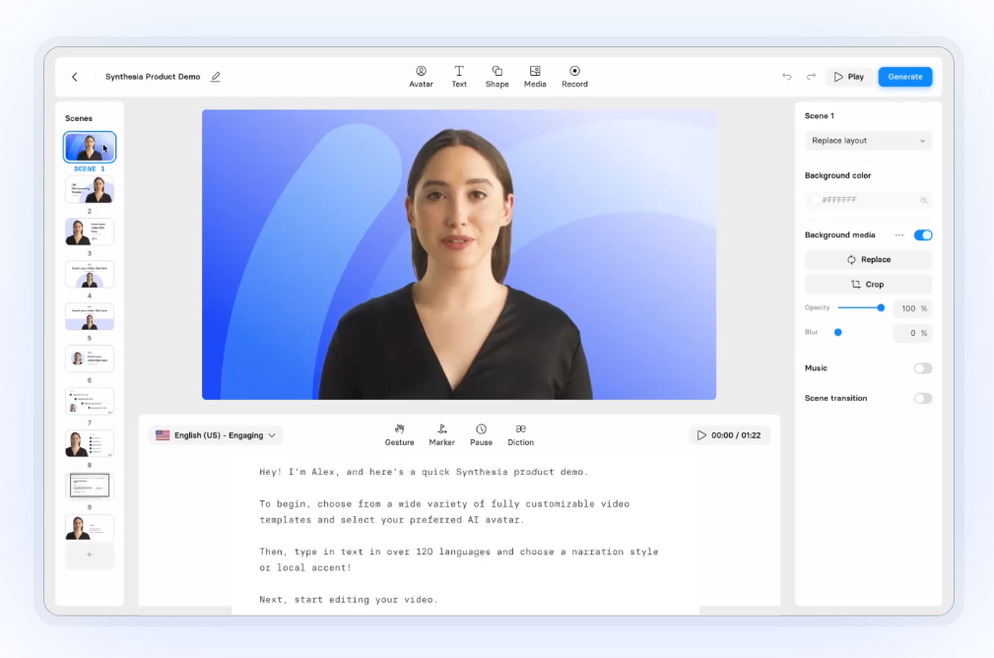The height and width of the screenshot is (658, 994).
Task: Edit project title with pencil icon
Action: [216, 77]
